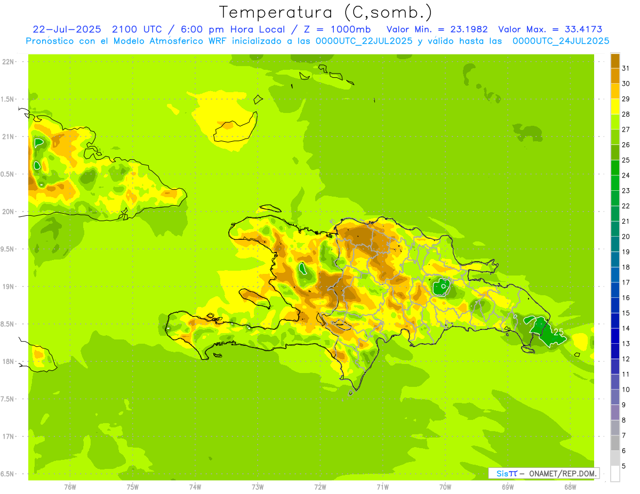Pick the blue legend swatch between 16 and 17
The image size is (640, 494).
tap(615, 290)
